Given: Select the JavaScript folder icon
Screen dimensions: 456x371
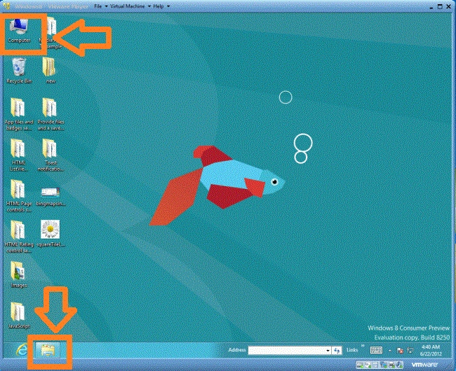Looking at the screenshot, I should 19,315.
